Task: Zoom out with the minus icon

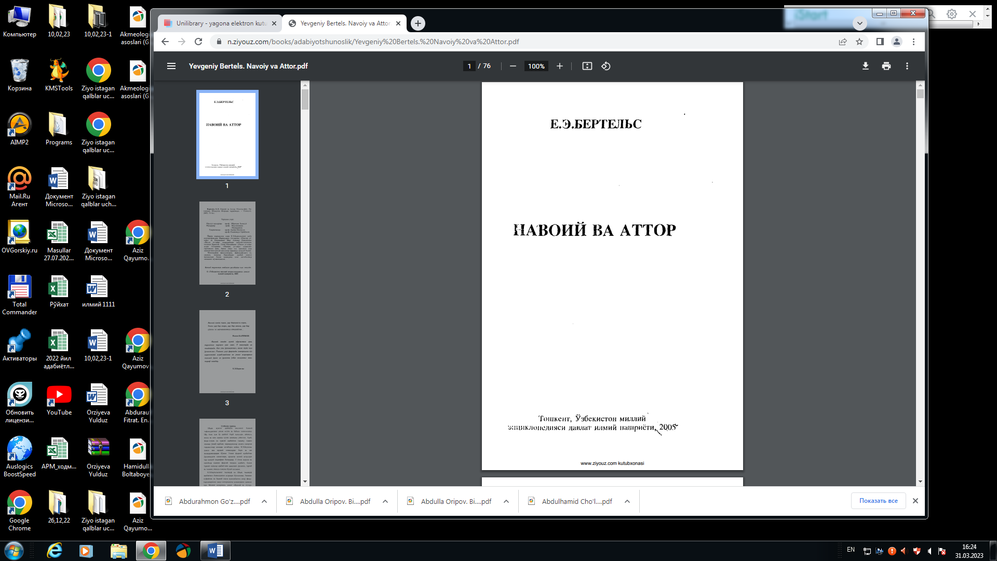Action: 513,66
